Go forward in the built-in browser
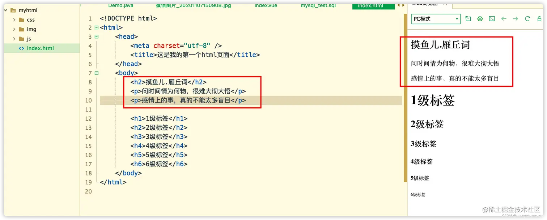547x220 pixels. tap(516, 19)
